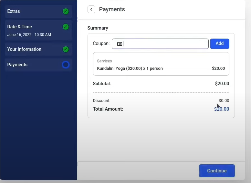251x183 pixels.
Task: Click the Discount $0.00 value
Action: tap(224, 101)
